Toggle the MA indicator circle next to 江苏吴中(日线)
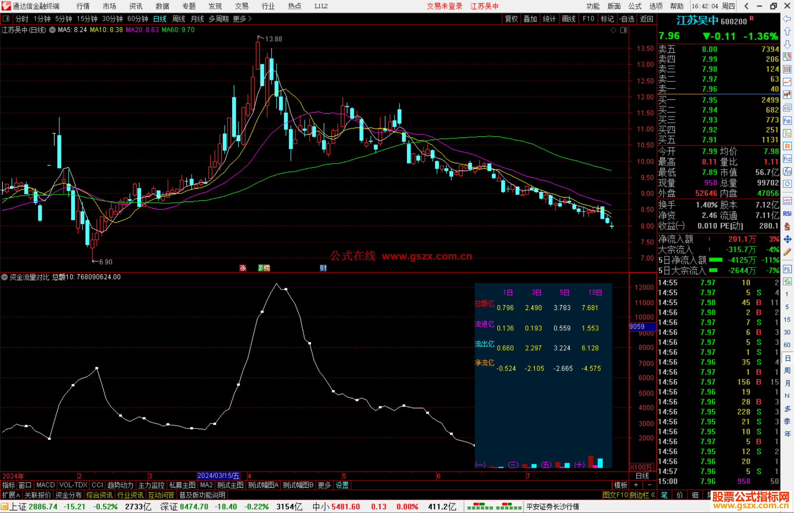Image resolution: width=794 pixels, height=513 pixels. pyautogui.click(x=53, y=30)
